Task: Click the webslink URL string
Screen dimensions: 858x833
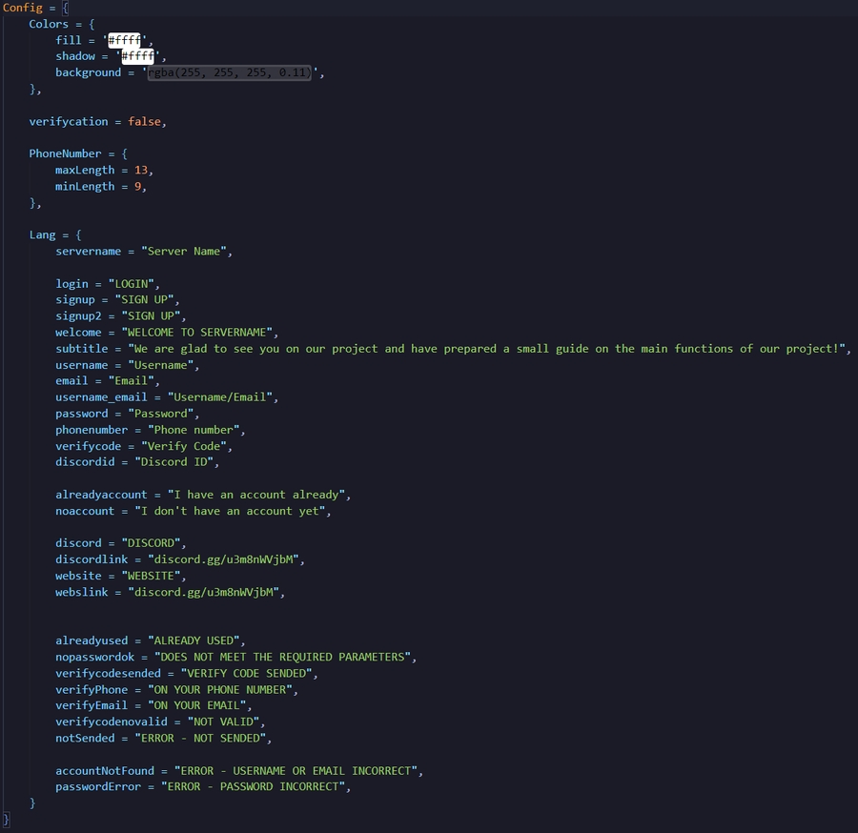Action: tap(204, 592)
